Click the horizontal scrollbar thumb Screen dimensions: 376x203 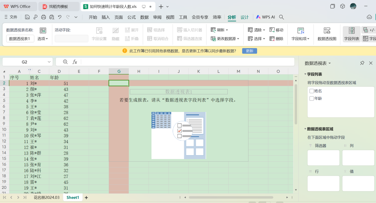point(231,197)
